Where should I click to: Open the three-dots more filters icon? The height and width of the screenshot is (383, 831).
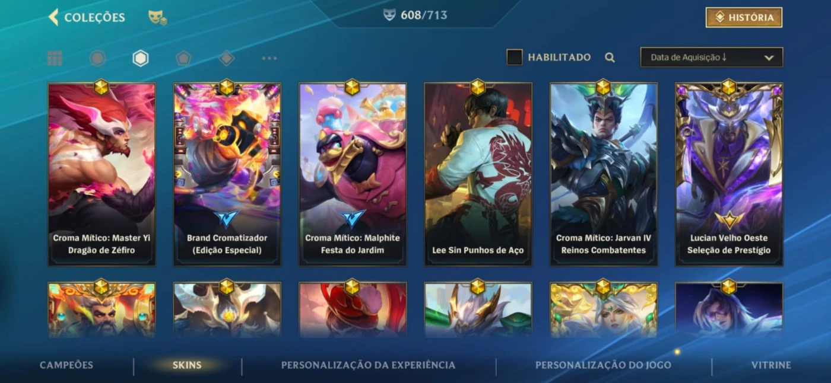(x=269, y=58)
